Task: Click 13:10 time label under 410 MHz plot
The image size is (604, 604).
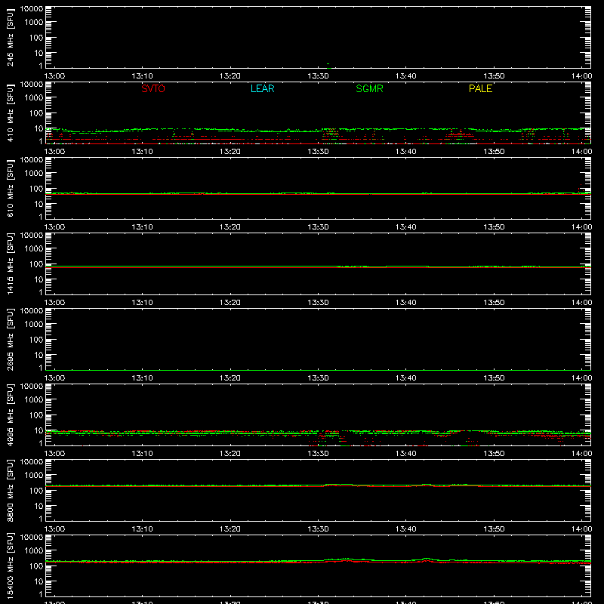Action: click(142, 152)
